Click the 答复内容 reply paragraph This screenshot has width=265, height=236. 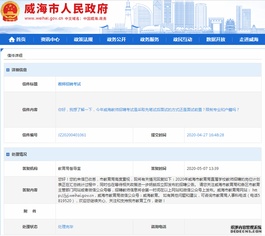[159, 190]
